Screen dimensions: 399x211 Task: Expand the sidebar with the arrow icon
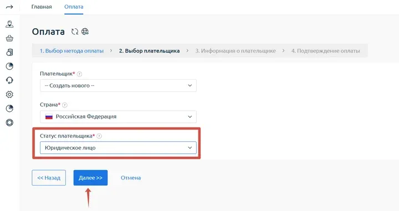[x=9, y=7]
